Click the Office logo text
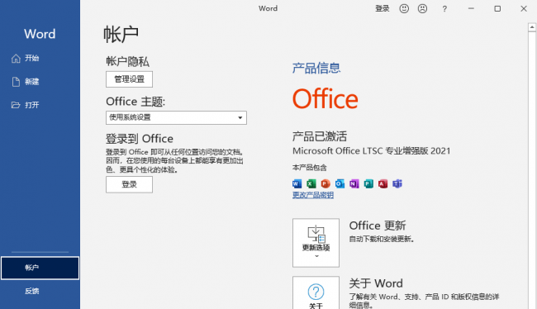537x309 pixels. [326, 99]
